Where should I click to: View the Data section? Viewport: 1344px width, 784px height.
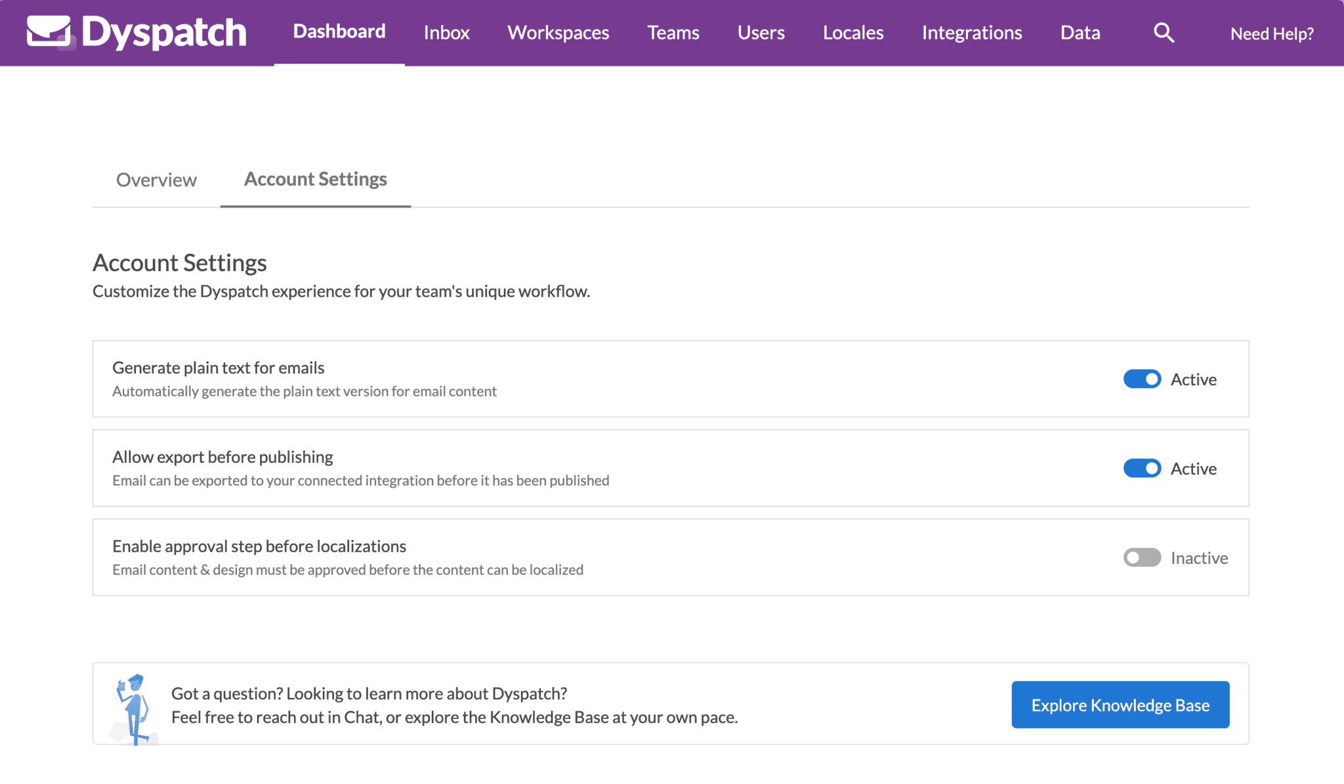(x=1080, y=32)
